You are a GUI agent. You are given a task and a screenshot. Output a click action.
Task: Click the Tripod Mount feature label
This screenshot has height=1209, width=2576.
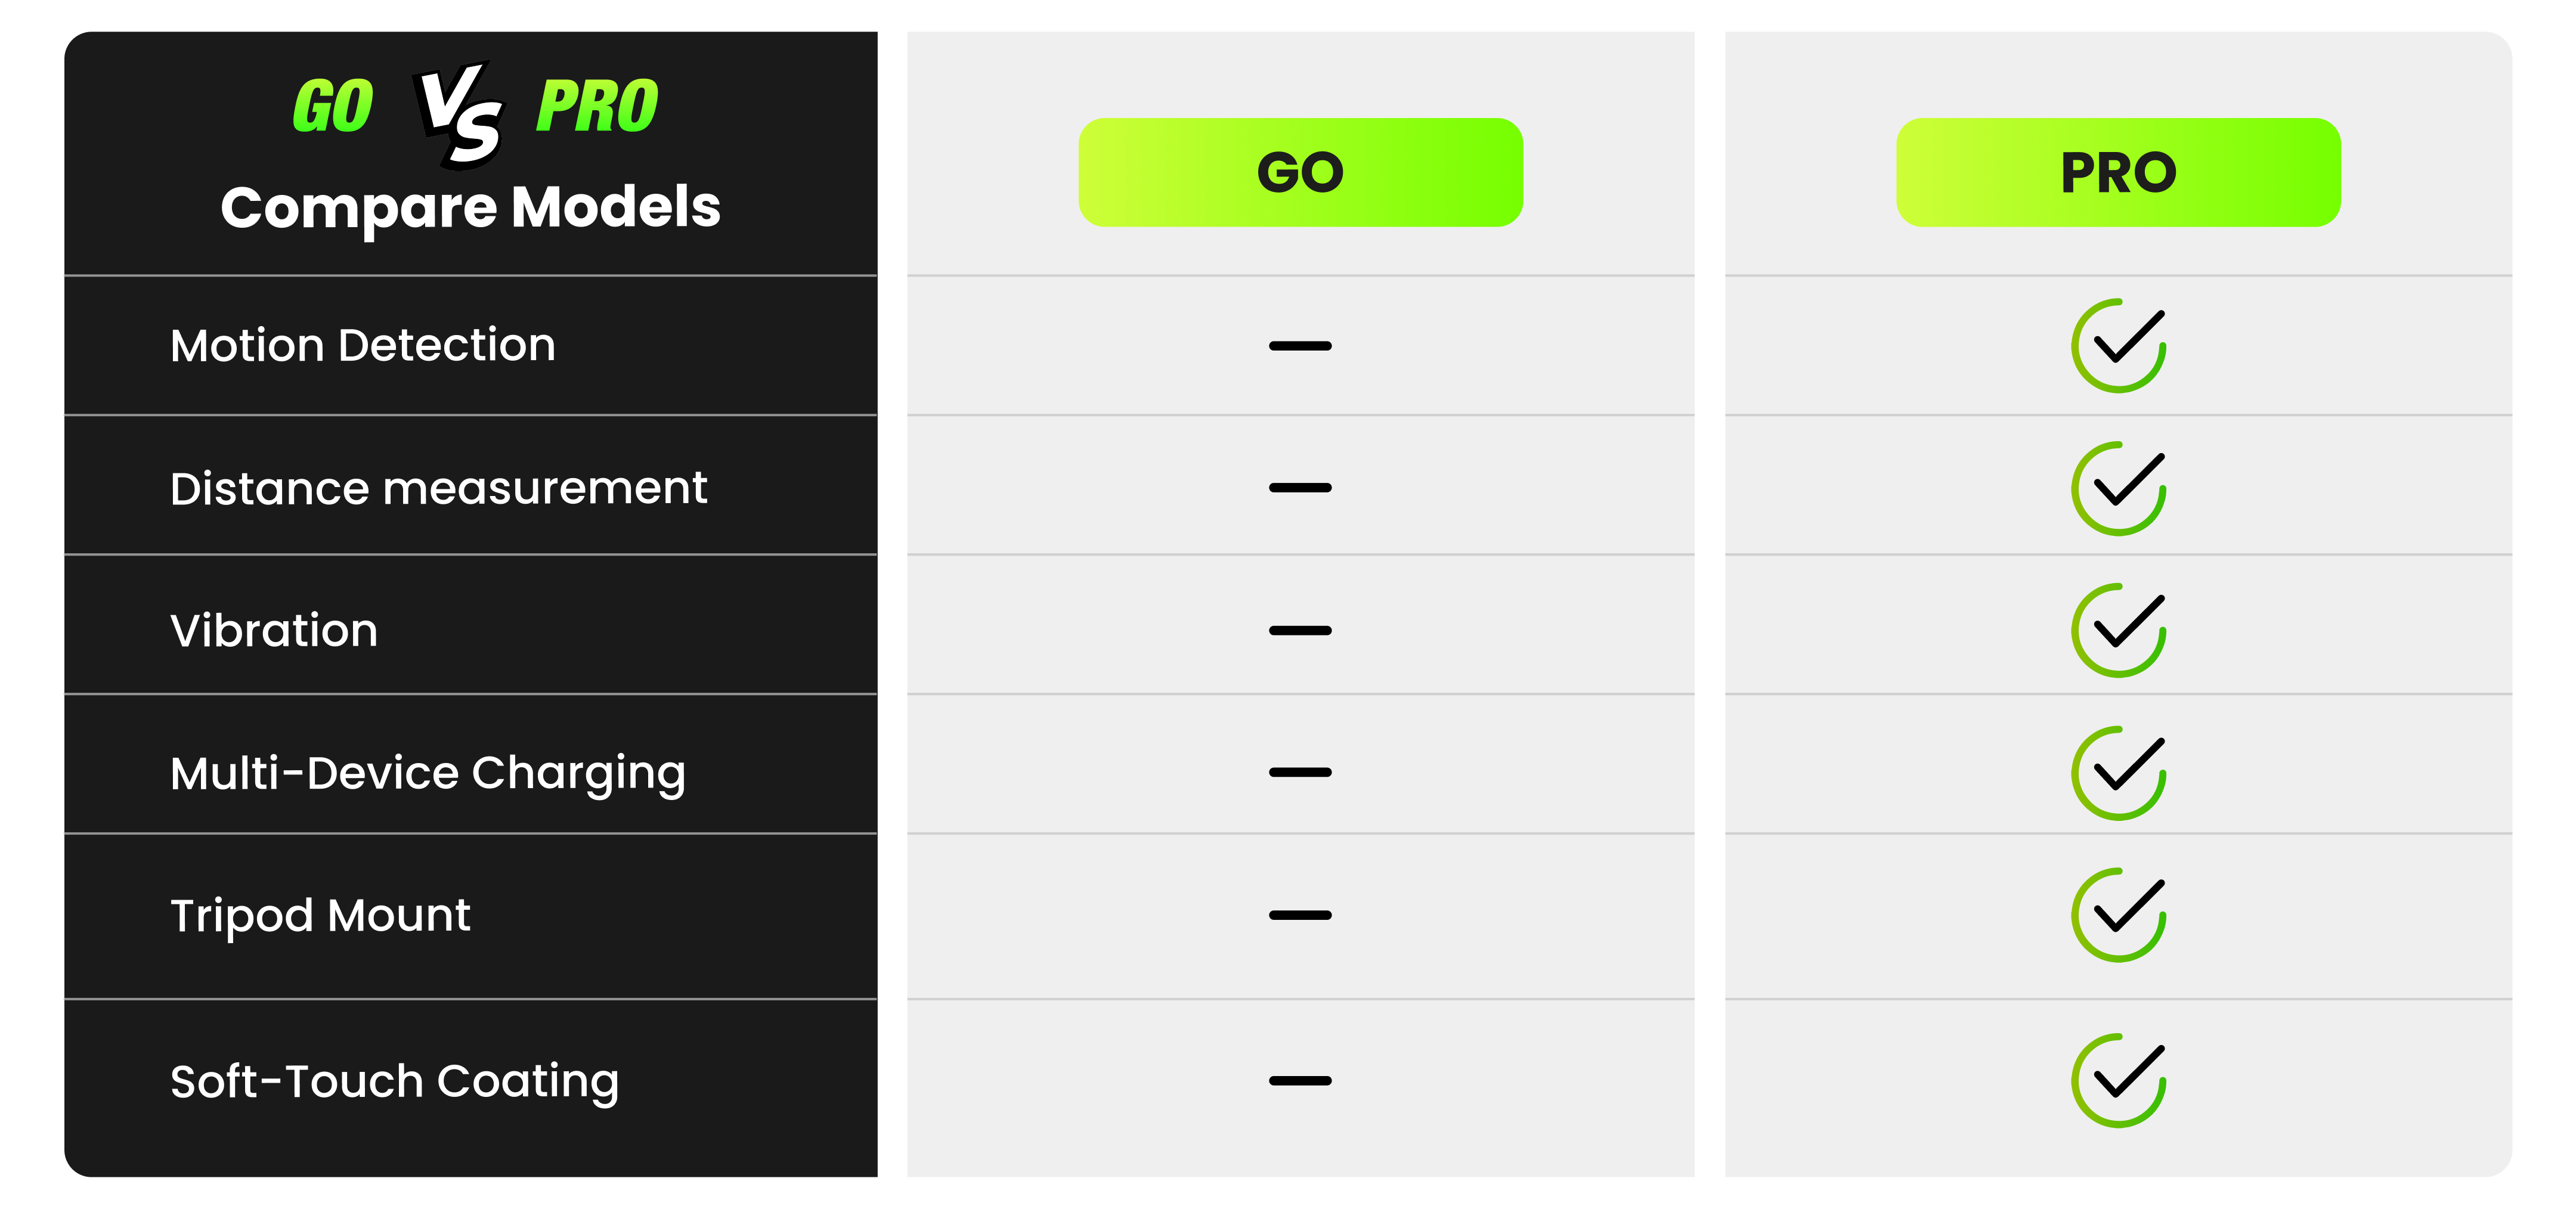click(x=320, y=916)
